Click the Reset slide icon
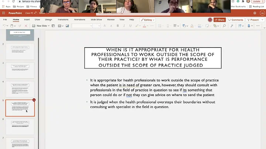The height and width of the screenshot is (149, 266). pyautogui.click(x=53, y=26)
